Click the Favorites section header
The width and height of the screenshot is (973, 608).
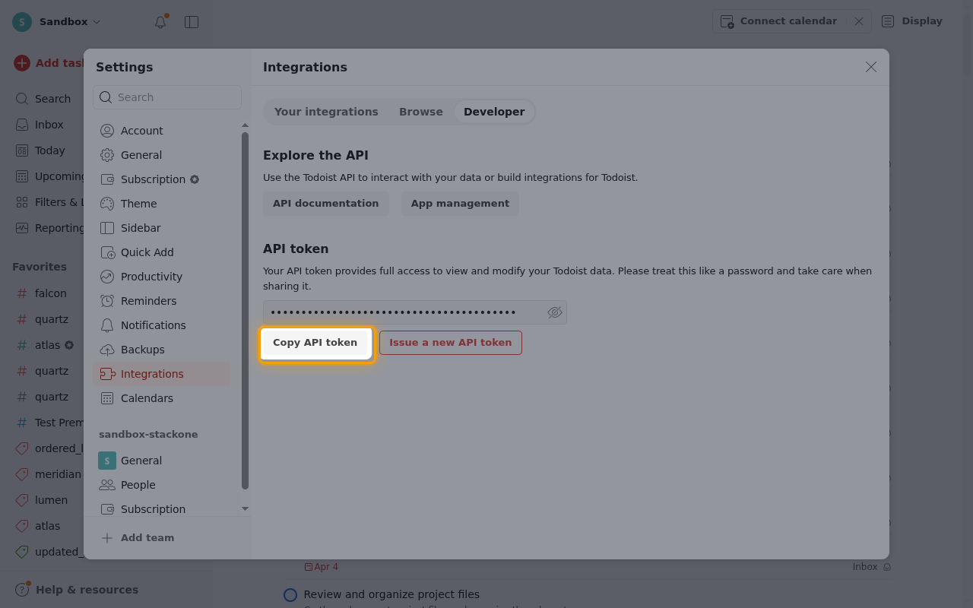[40, 267]
